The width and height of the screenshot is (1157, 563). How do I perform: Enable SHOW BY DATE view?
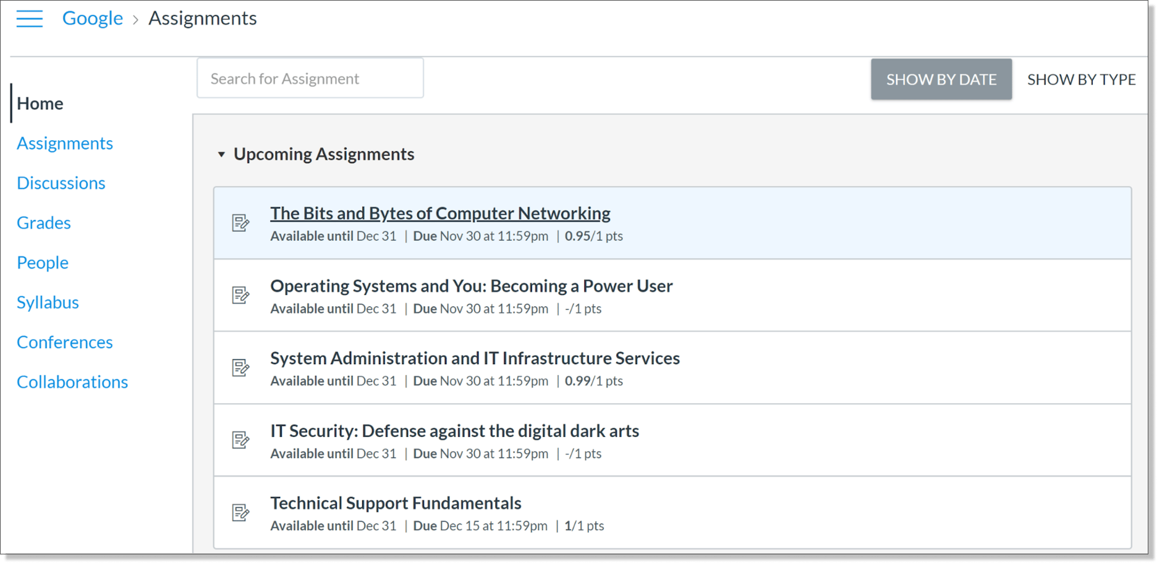(x=941, y=79)
